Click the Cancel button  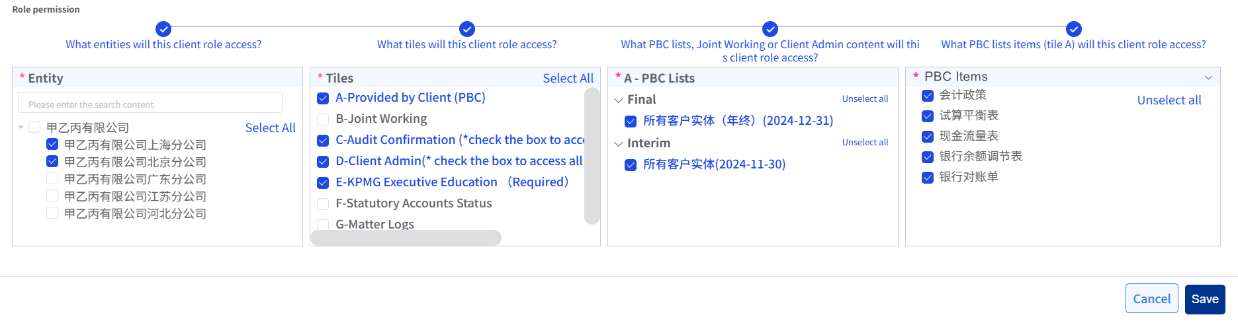1151,299
